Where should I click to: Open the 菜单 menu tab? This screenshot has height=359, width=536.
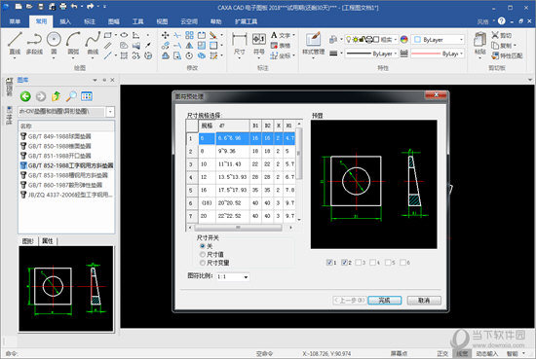pyautogui.click(x=15, y=21)
